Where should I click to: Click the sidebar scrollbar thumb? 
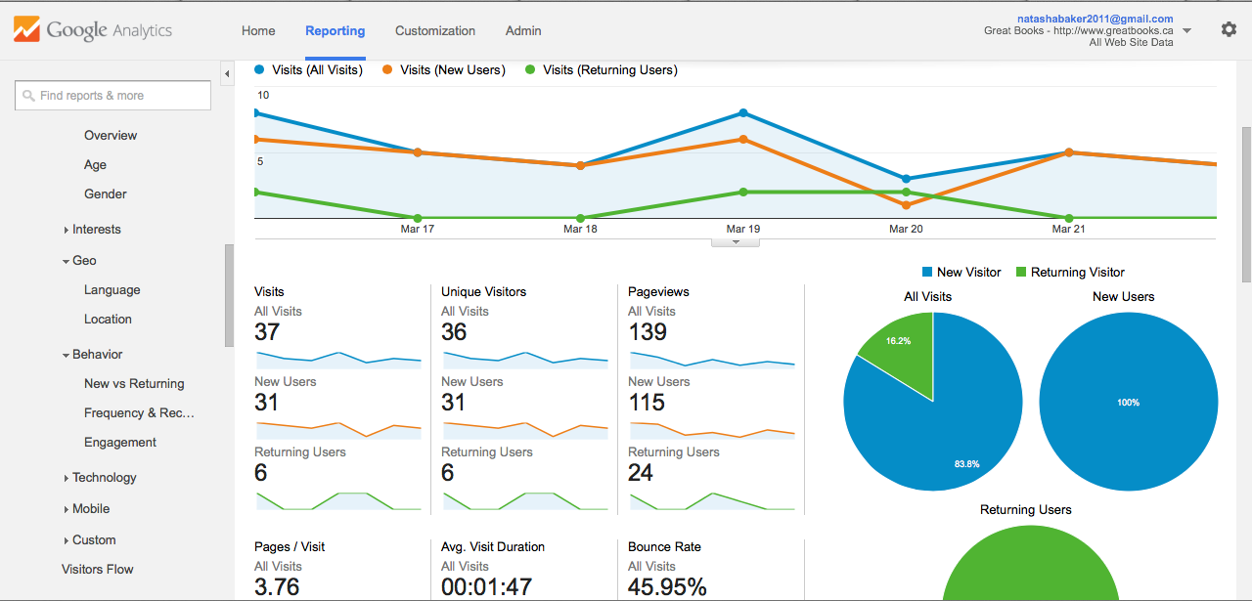click(x=229, y=295)
